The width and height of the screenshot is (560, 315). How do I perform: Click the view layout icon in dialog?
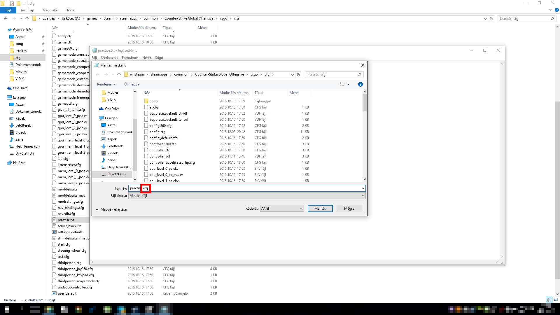[x=342, y=84]
